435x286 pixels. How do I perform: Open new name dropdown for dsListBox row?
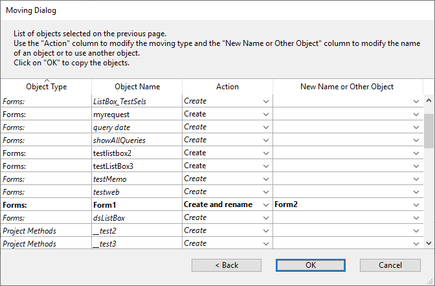click(416, 217)
